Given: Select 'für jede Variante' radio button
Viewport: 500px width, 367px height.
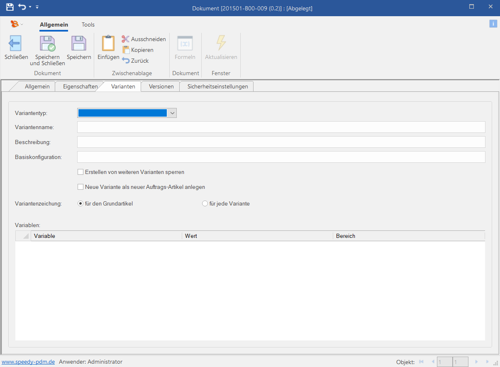Looking at the screenshot, I should pyautogui.click(x=205, y=204).
